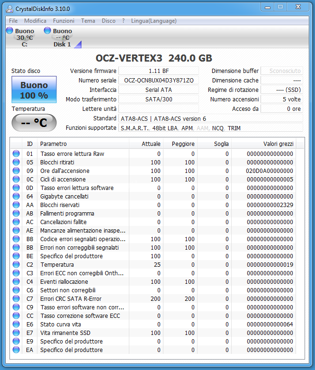Click status icon for Stato curva vita
This screenshot has width=315, height=370.
16,324
